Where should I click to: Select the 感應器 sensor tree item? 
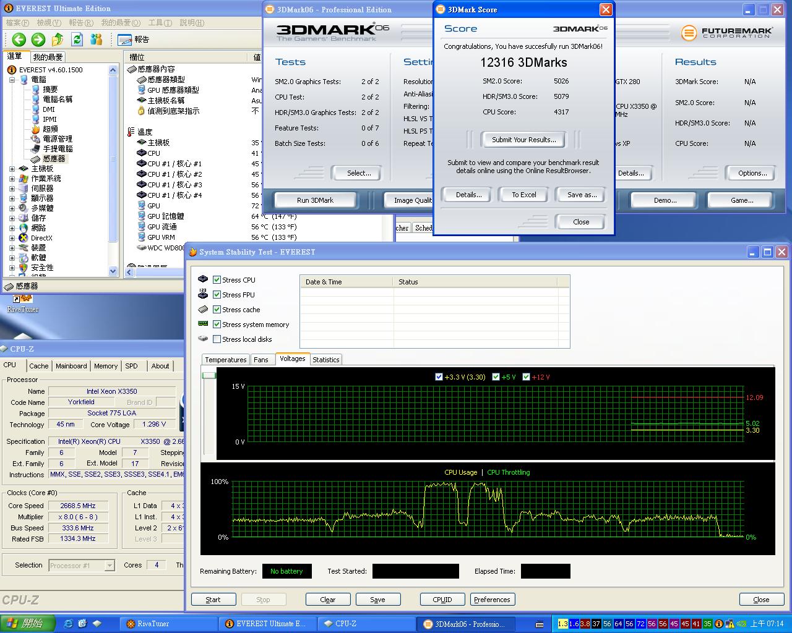tap(54, 159)
